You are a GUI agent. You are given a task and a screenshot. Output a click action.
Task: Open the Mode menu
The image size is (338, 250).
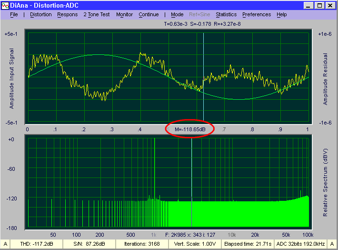pyautogui.click(x=177, y=15)
